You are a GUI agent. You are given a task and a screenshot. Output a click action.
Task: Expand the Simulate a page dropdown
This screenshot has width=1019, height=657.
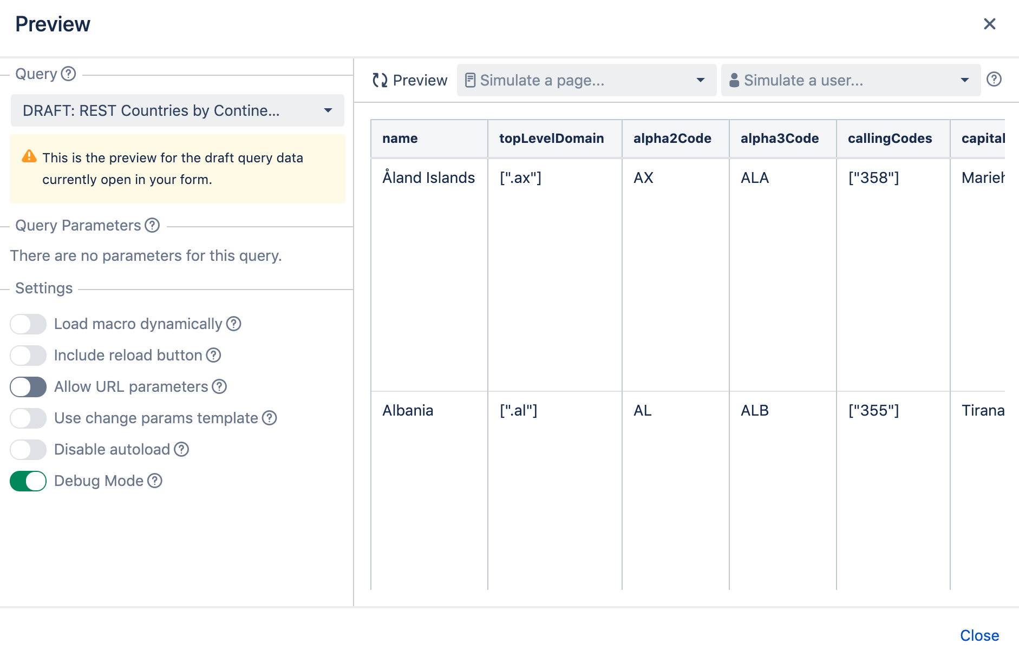tap(586, 80)
